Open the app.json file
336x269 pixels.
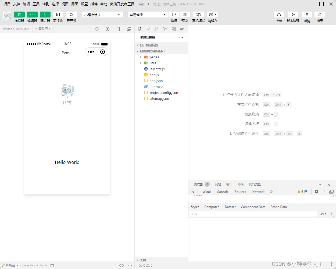(x=156, y=81)
